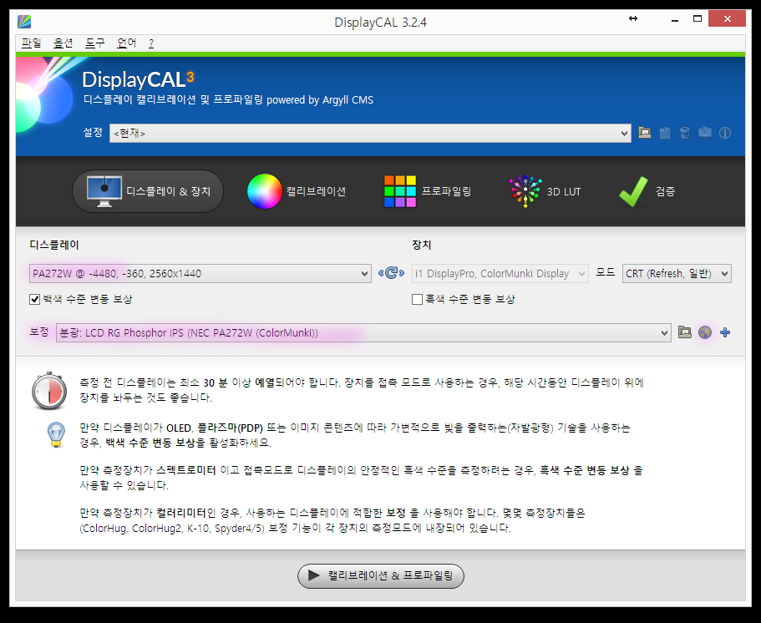Click the delete settings trash icon
761x623 pixels.
pyautogui.click(x=685, y=133)
